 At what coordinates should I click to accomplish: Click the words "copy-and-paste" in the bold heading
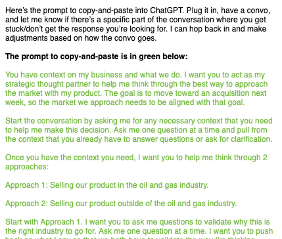pyautogui.click(x=89, y=56)
